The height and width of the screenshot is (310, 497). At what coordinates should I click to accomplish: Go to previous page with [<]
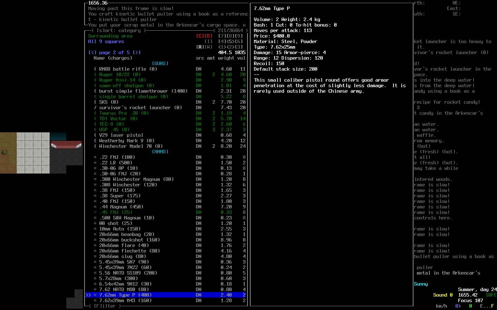pyautogui.click(x=92, y=52)
